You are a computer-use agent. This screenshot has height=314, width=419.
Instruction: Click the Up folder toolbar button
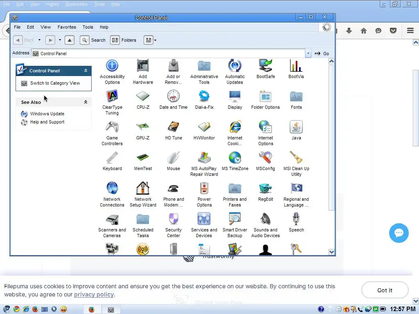(70, 40)
